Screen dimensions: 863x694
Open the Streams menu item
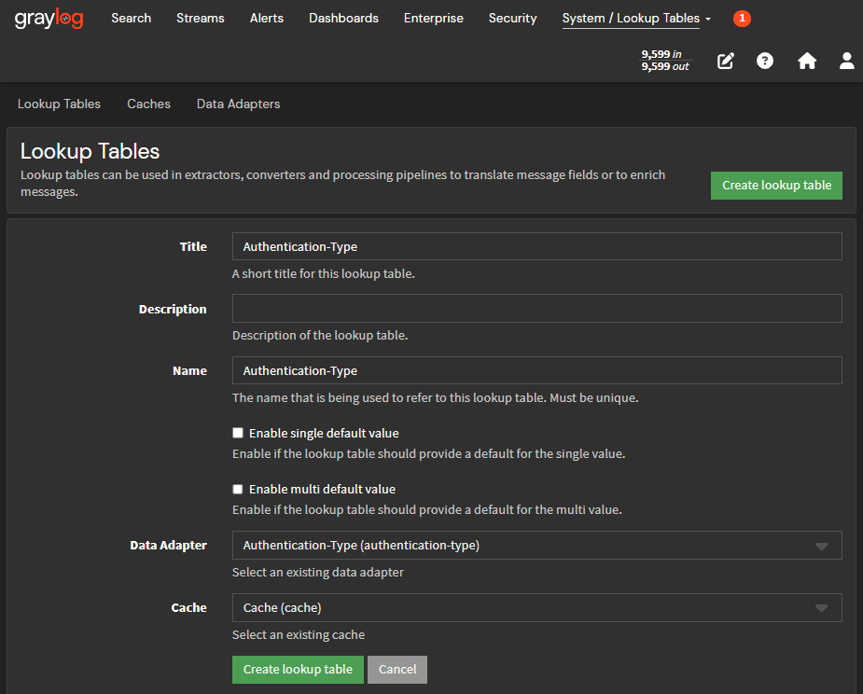[200, 19]
